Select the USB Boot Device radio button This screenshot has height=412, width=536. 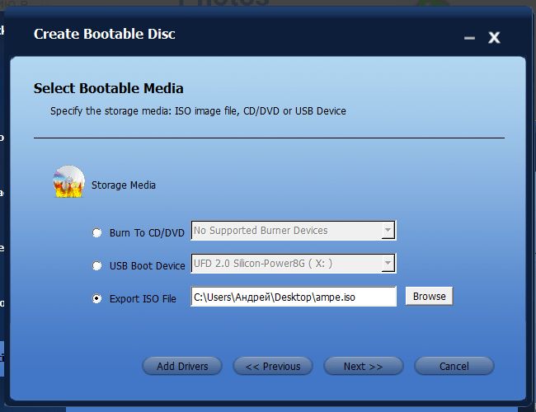[x=97, y=265]
